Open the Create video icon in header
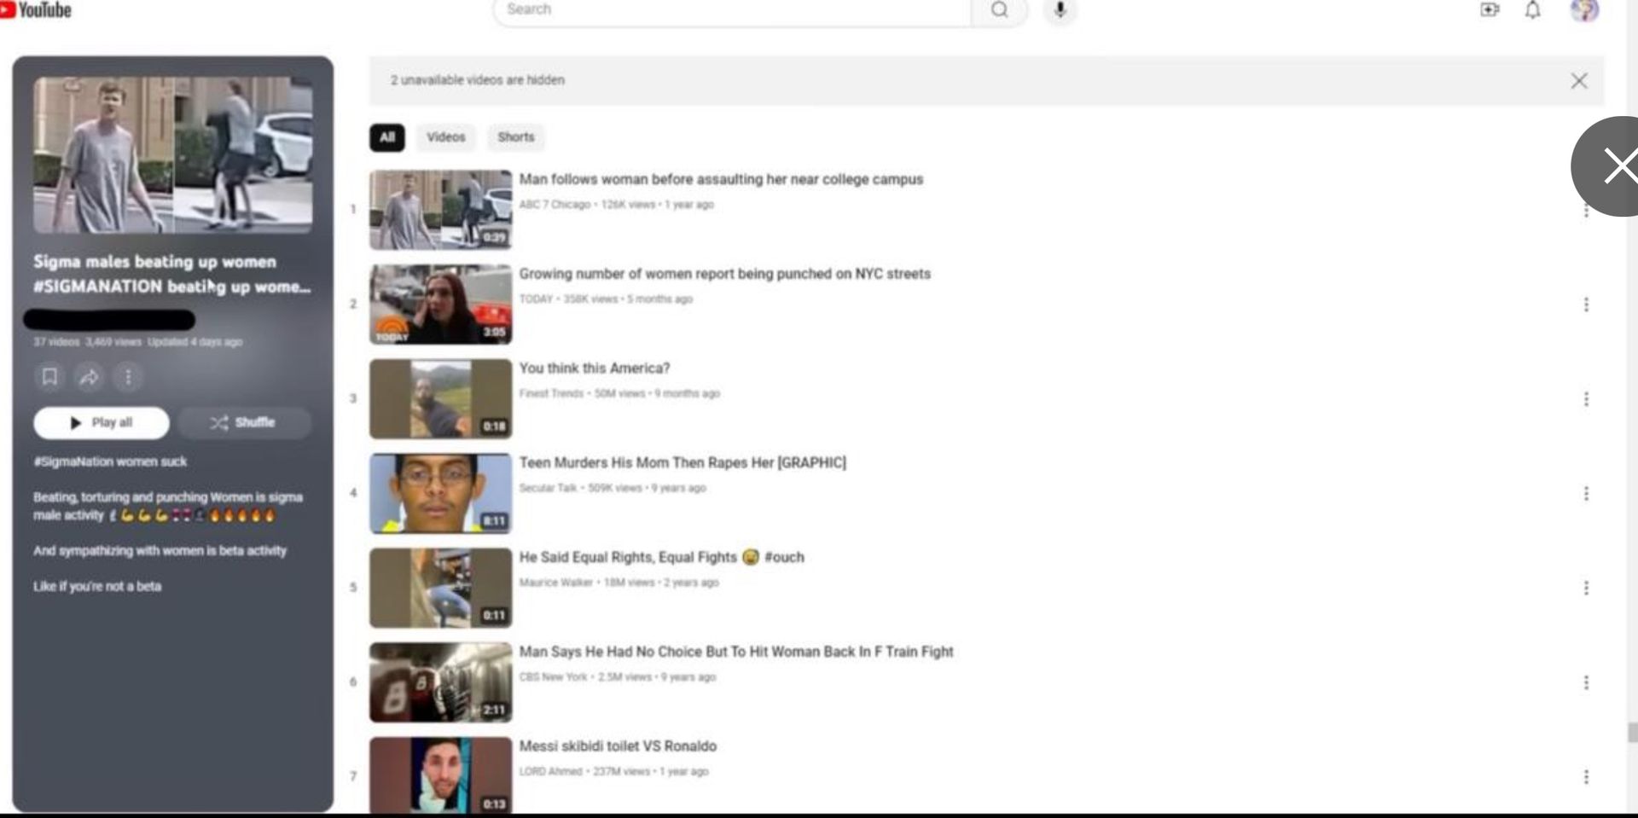 1490,10
